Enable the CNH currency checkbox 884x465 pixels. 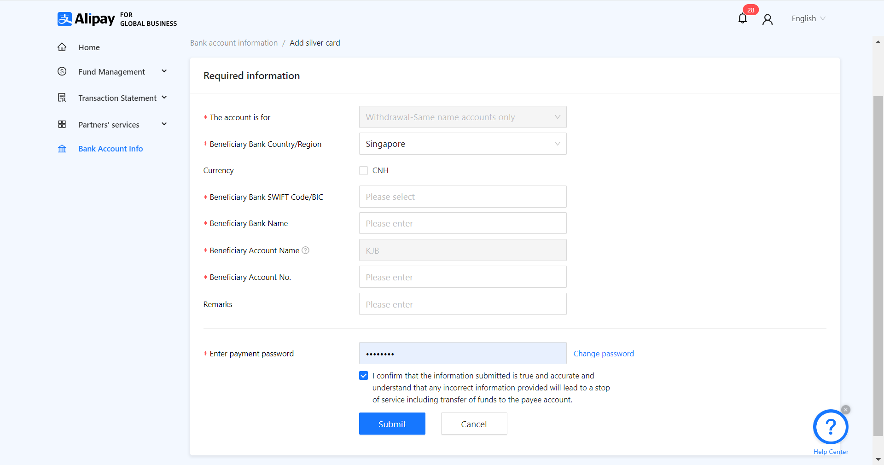(364, 170)
